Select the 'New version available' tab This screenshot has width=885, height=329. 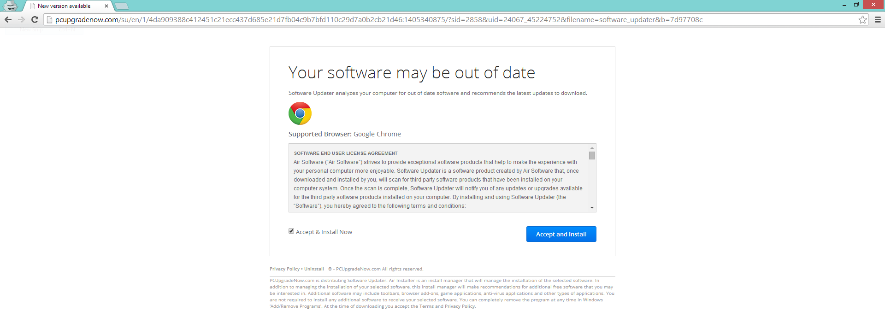(x=65, y=6)
